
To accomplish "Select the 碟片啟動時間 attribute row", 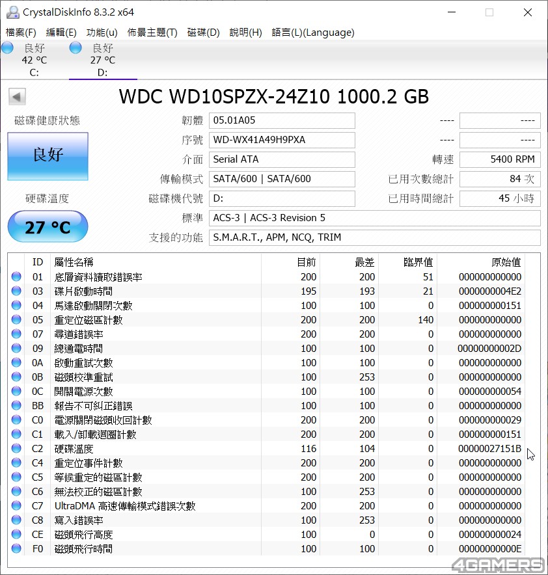I will (x=266, y=291).
